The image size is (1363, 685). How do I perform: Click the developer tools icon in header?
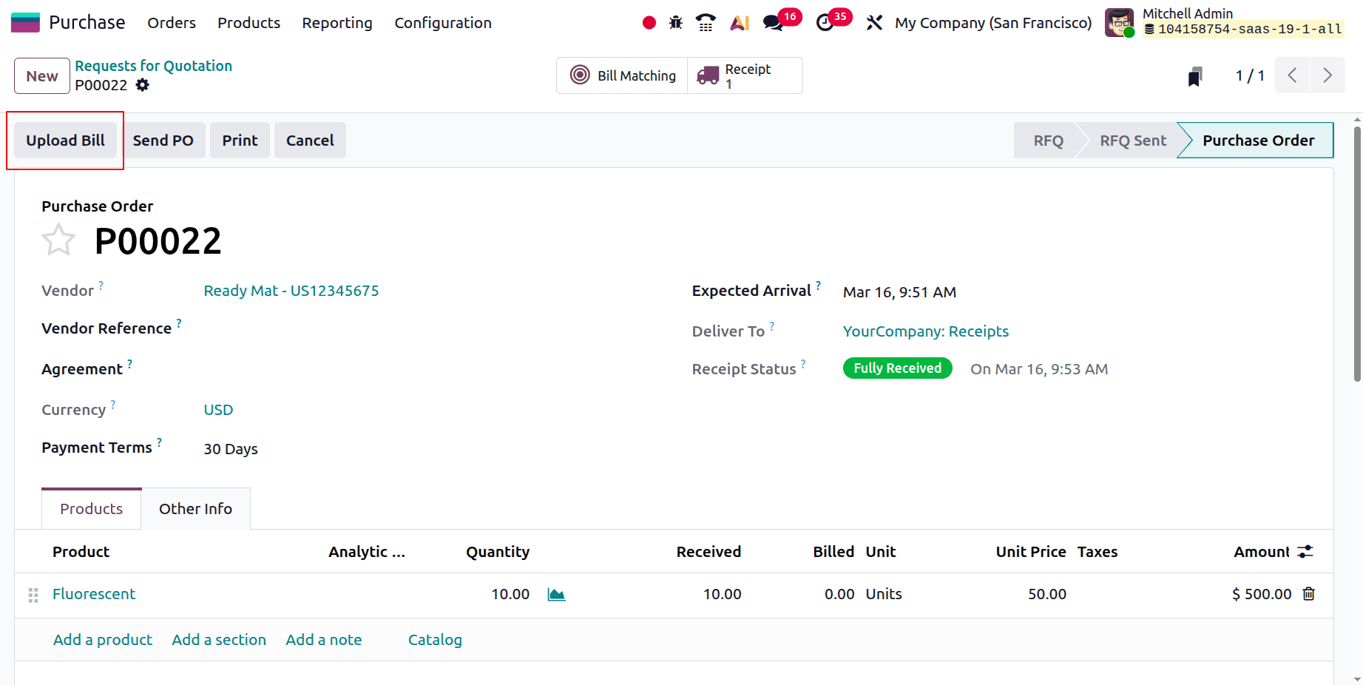[x=874, y=22]
